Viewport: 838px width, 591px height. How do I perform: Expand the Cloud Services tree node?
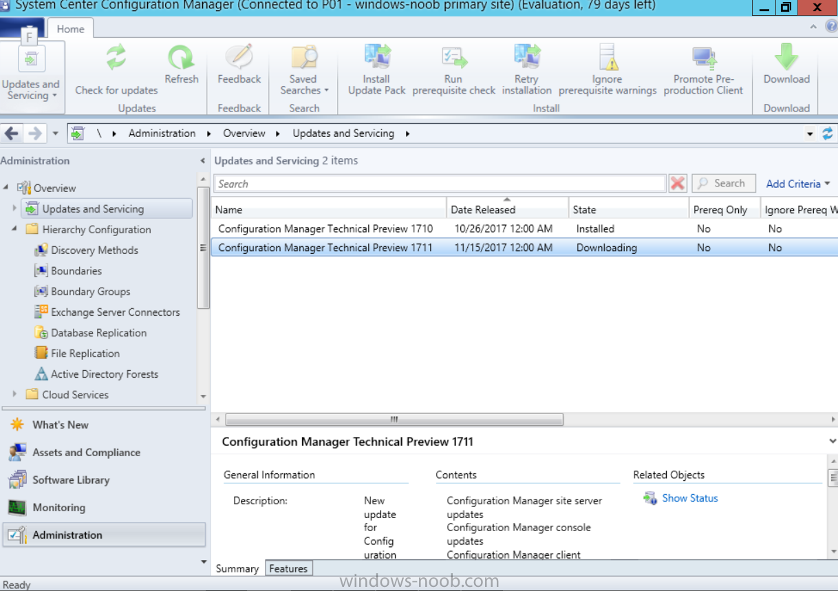point(14,394)
